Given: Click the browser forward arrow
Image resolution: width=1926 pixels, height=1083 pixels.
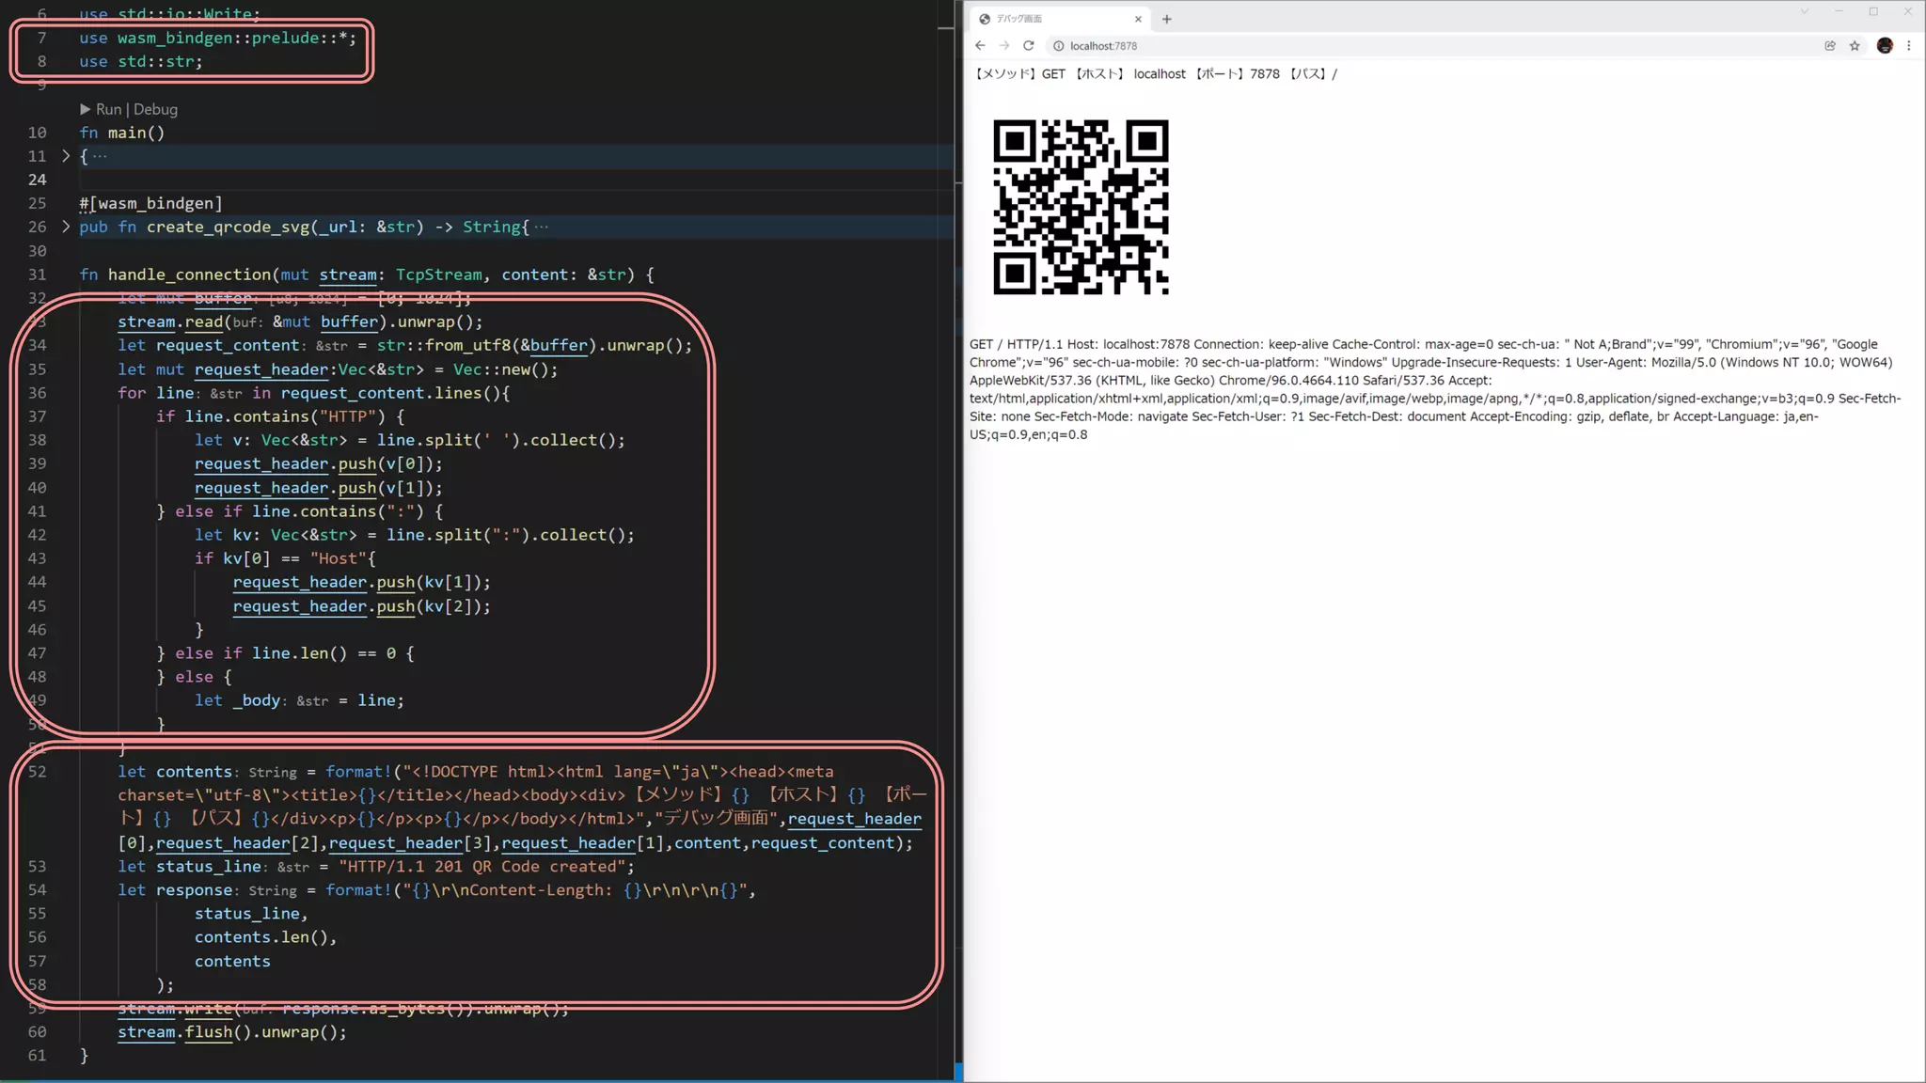Looking at the screenshot, I should [x=1004, y=45].
